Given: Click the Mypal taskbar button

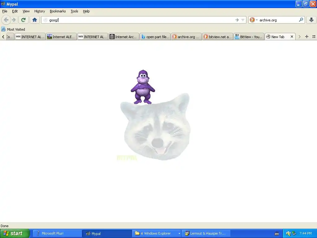Looking at the screenshot, I should (107, 233).
